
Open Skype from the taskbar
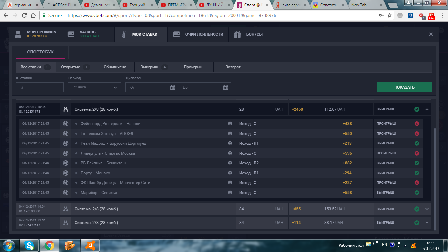tap(30, 245)
